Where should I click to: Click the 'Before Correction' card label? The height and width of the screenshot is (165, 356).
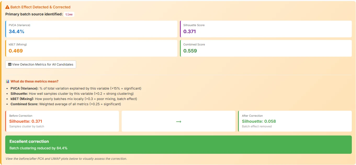21,116
